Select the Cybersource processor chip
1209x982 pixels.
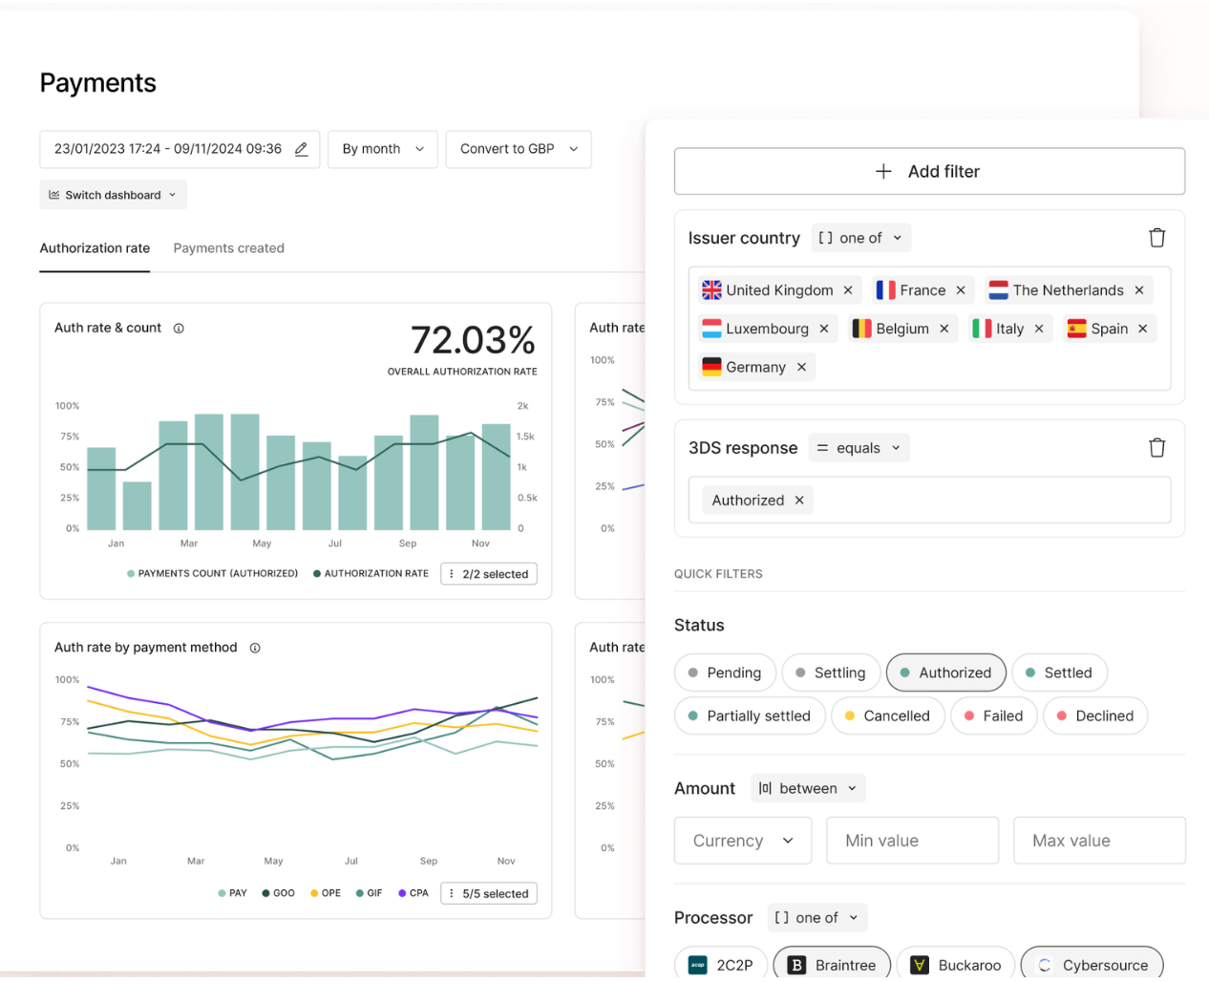[1092, 965]
